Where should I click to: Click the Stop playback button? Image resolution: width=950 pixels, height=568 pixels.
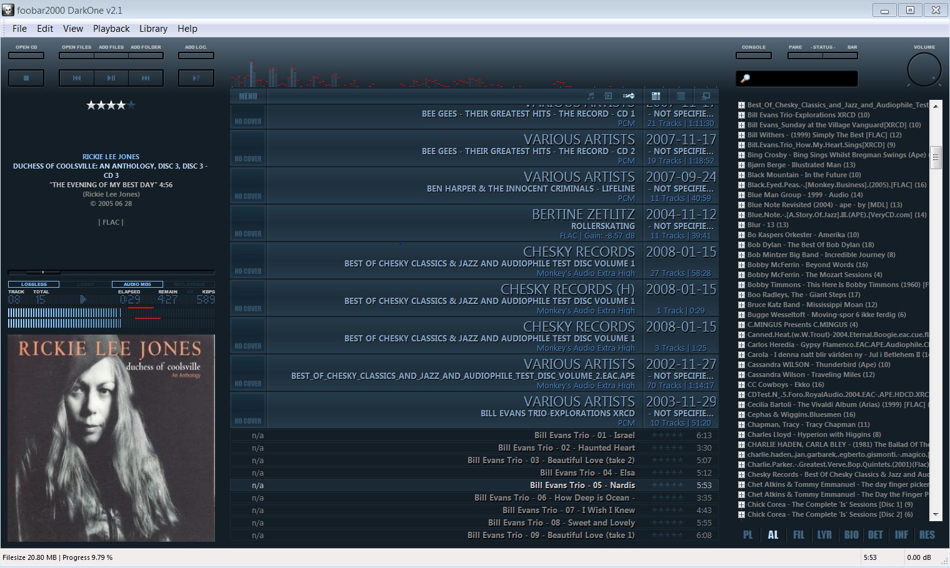point(26,78)
